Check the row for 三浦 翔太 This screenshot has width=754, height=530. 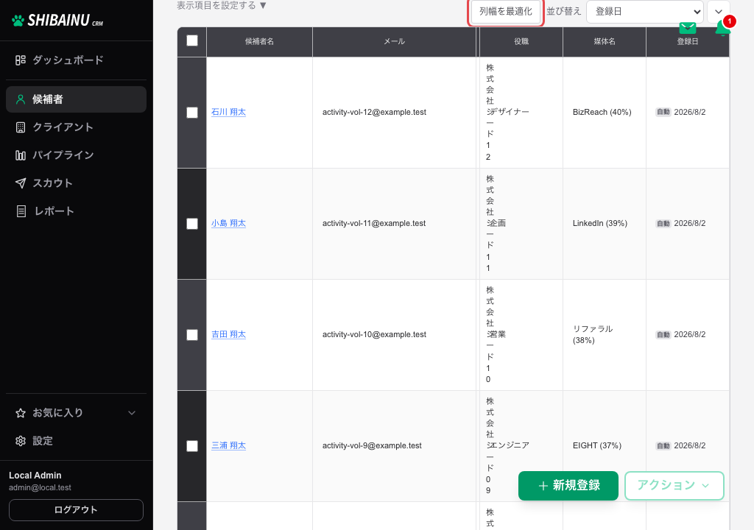click(192, 446)
